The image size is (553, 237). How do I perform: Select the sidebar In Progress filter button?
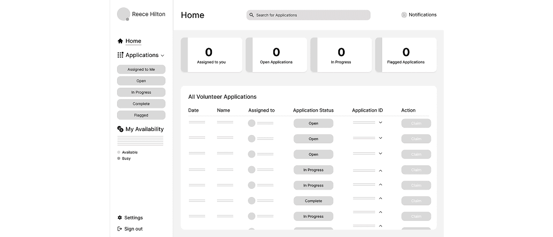coord(141,92)
